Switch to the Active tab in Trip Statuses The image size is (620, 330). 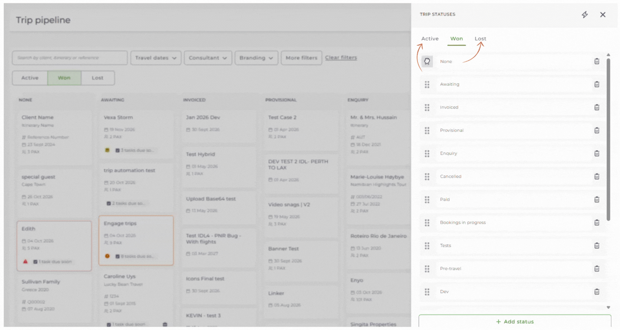click(x=430, y=39)
